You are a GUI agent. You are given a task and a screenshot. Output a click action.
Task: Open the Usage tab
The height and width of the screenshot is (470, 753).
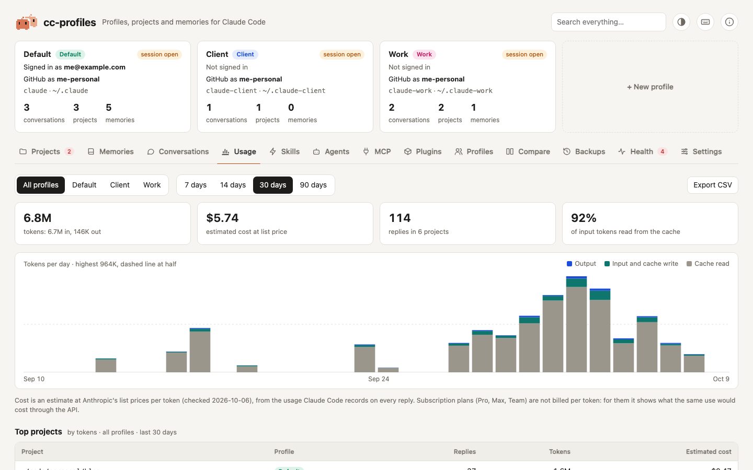239,151
